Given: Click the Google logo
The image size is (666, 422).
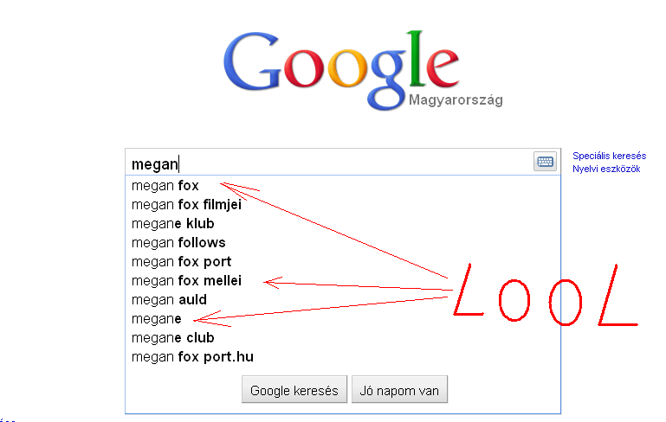Looking at the screenshot, I should 341,62.
